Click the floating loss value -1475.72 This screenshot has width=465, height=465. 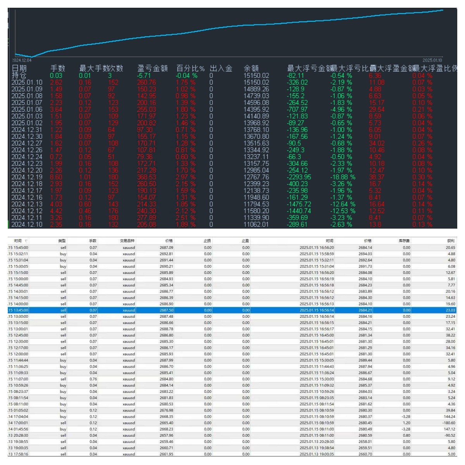299,204
